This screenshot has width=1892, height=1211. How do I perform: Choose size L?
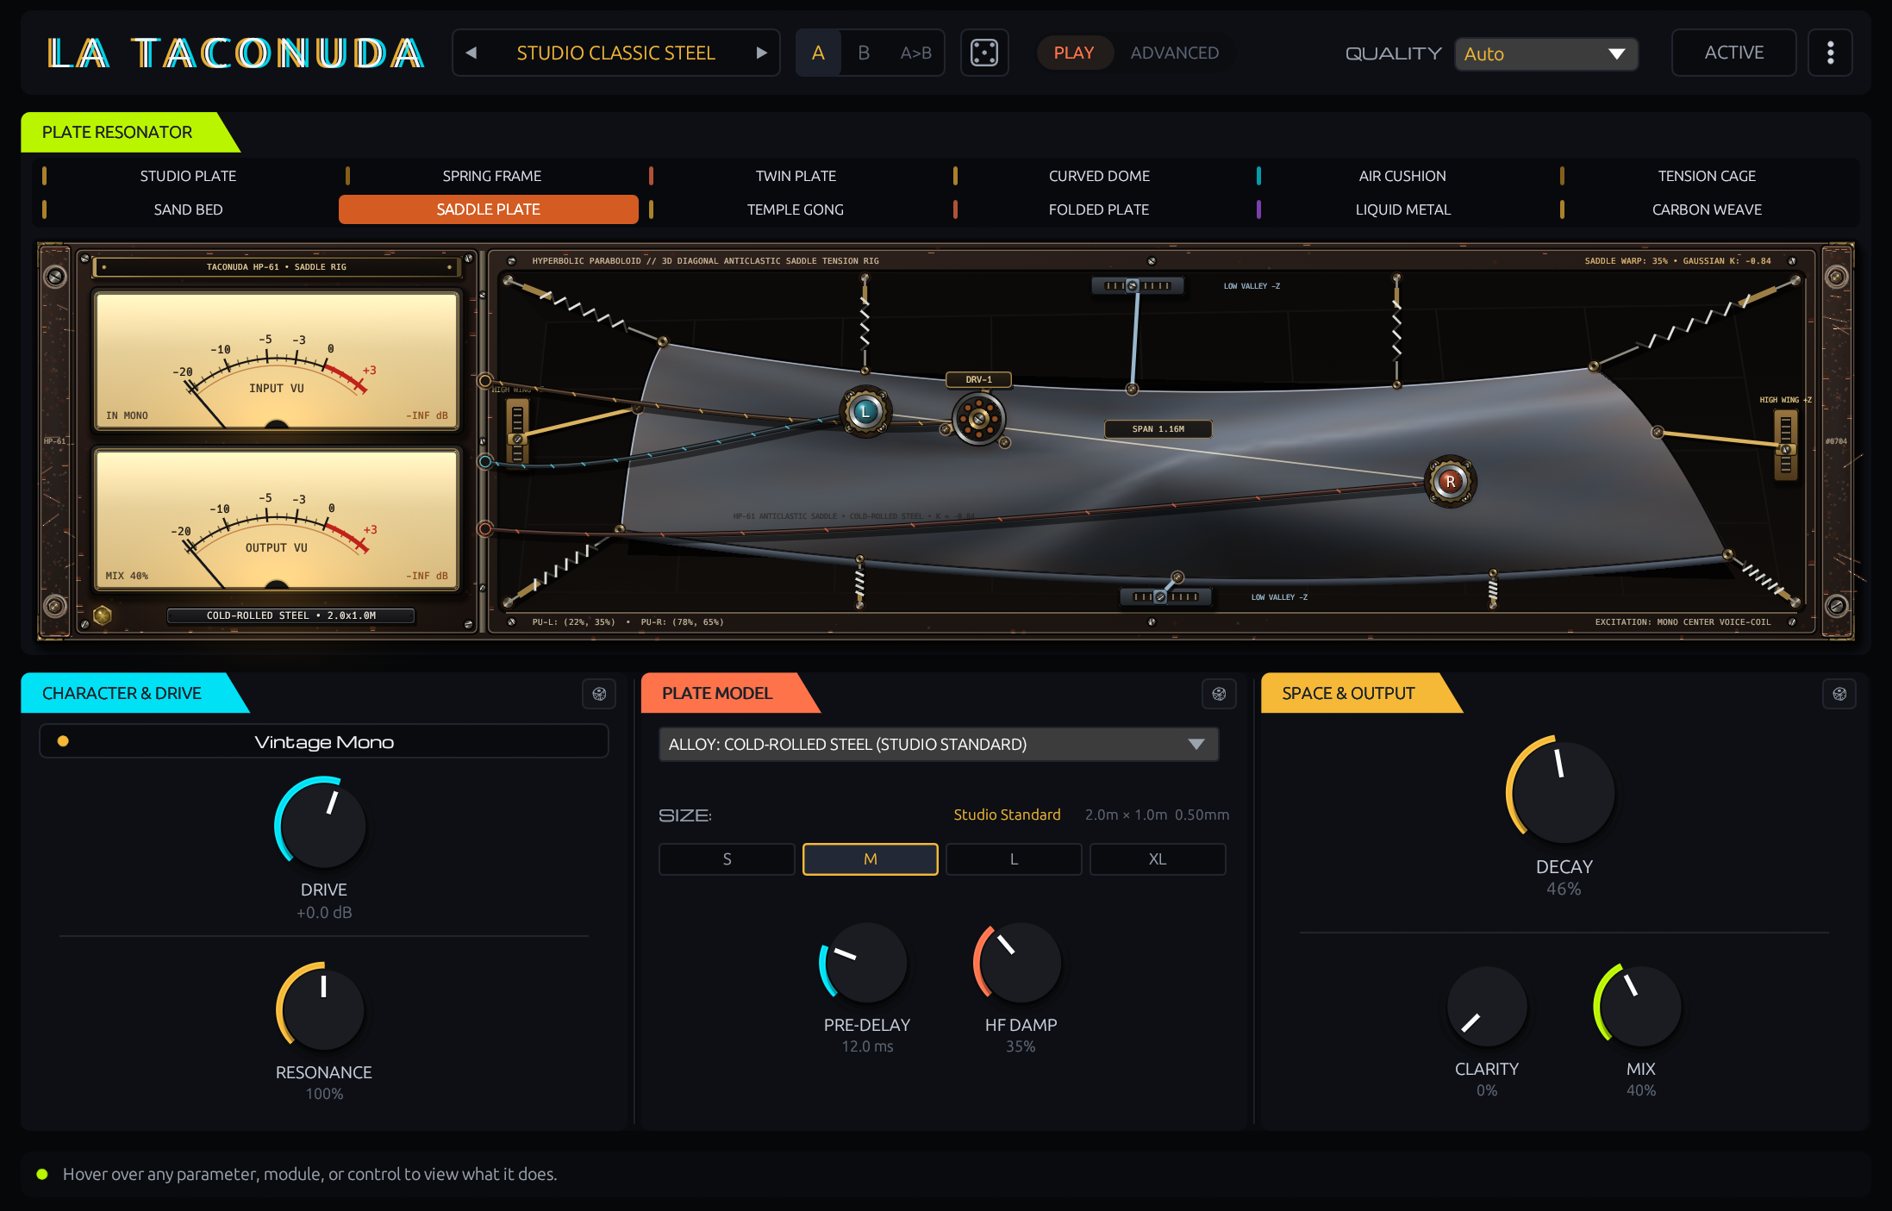(x=1014, y=859)
